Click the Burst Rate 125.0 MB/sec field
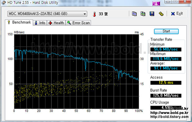 click(x=166, y=95)
